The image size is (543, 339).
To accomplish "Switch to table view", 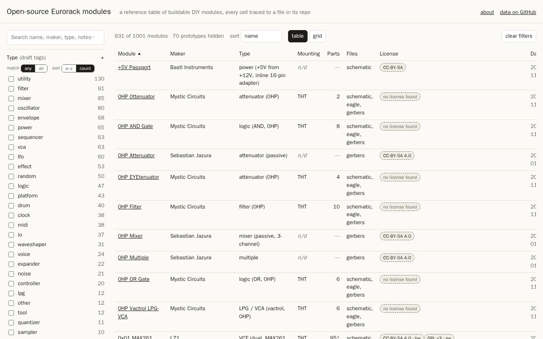I will point(298,36).
